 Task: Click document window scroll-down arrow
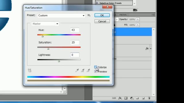[x=65, y=88]
